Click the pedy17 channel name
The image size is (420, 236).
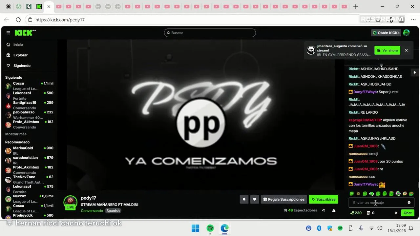88,198
